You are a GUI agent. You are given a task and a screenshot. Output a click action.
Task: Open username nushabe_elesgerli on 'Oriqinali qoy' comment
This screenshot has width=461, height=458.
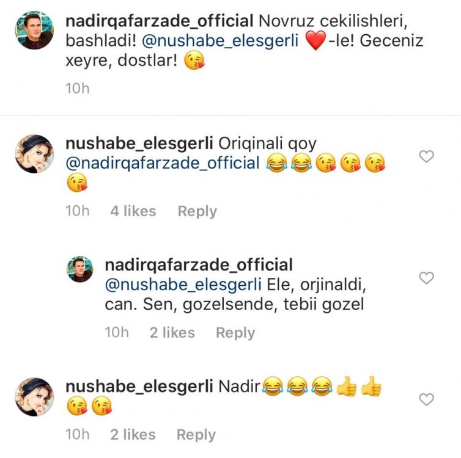pos(138,144)
